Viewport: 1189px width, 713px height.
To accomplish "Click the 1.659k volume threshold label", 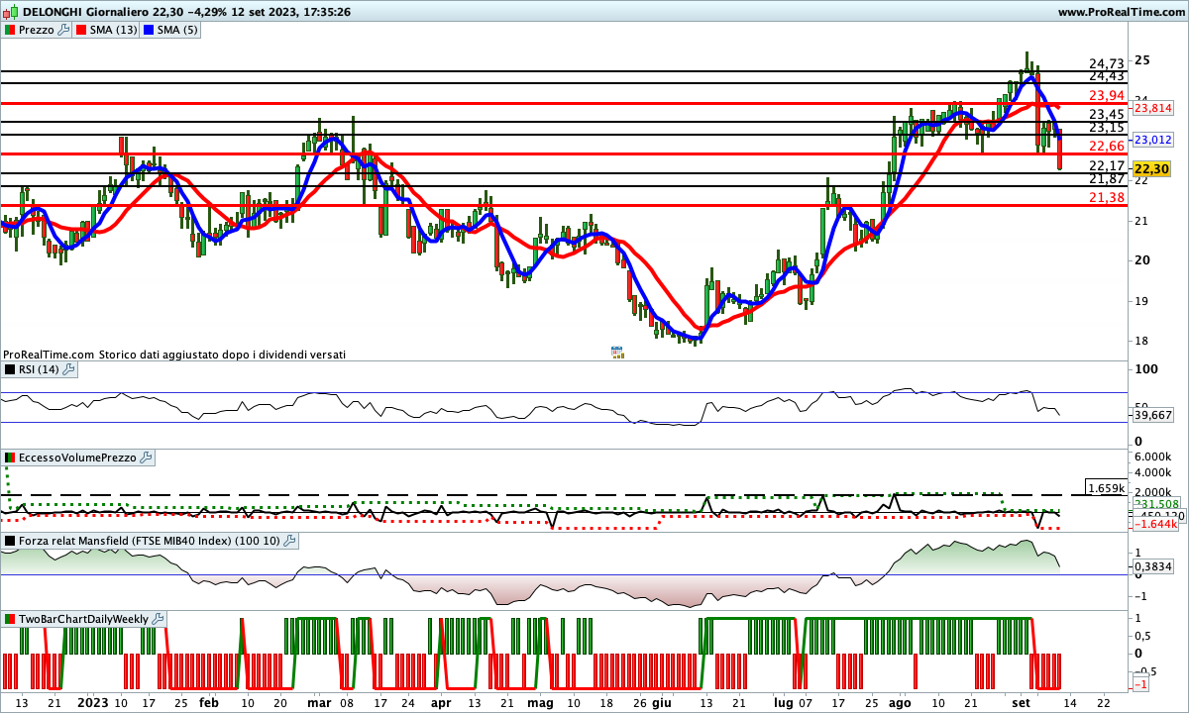I will pos(1106,488).
